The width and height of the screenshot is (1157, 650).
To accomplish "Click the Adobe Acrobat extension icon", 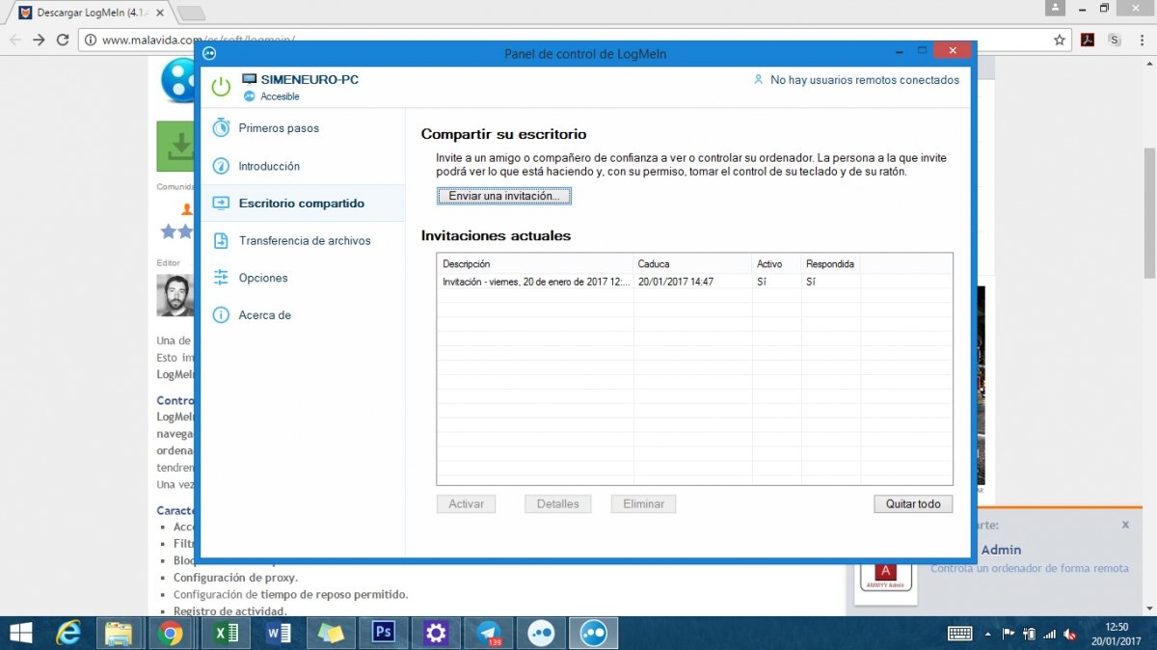I will (1088, 40).
